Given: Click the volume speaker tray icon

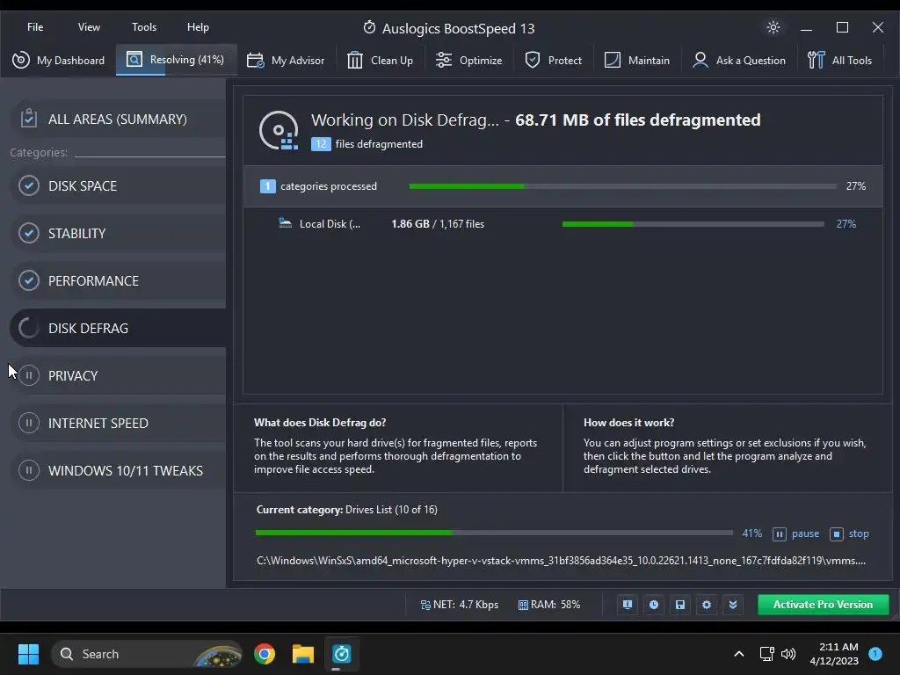Looking at the screenshot, I should point(788,654).
